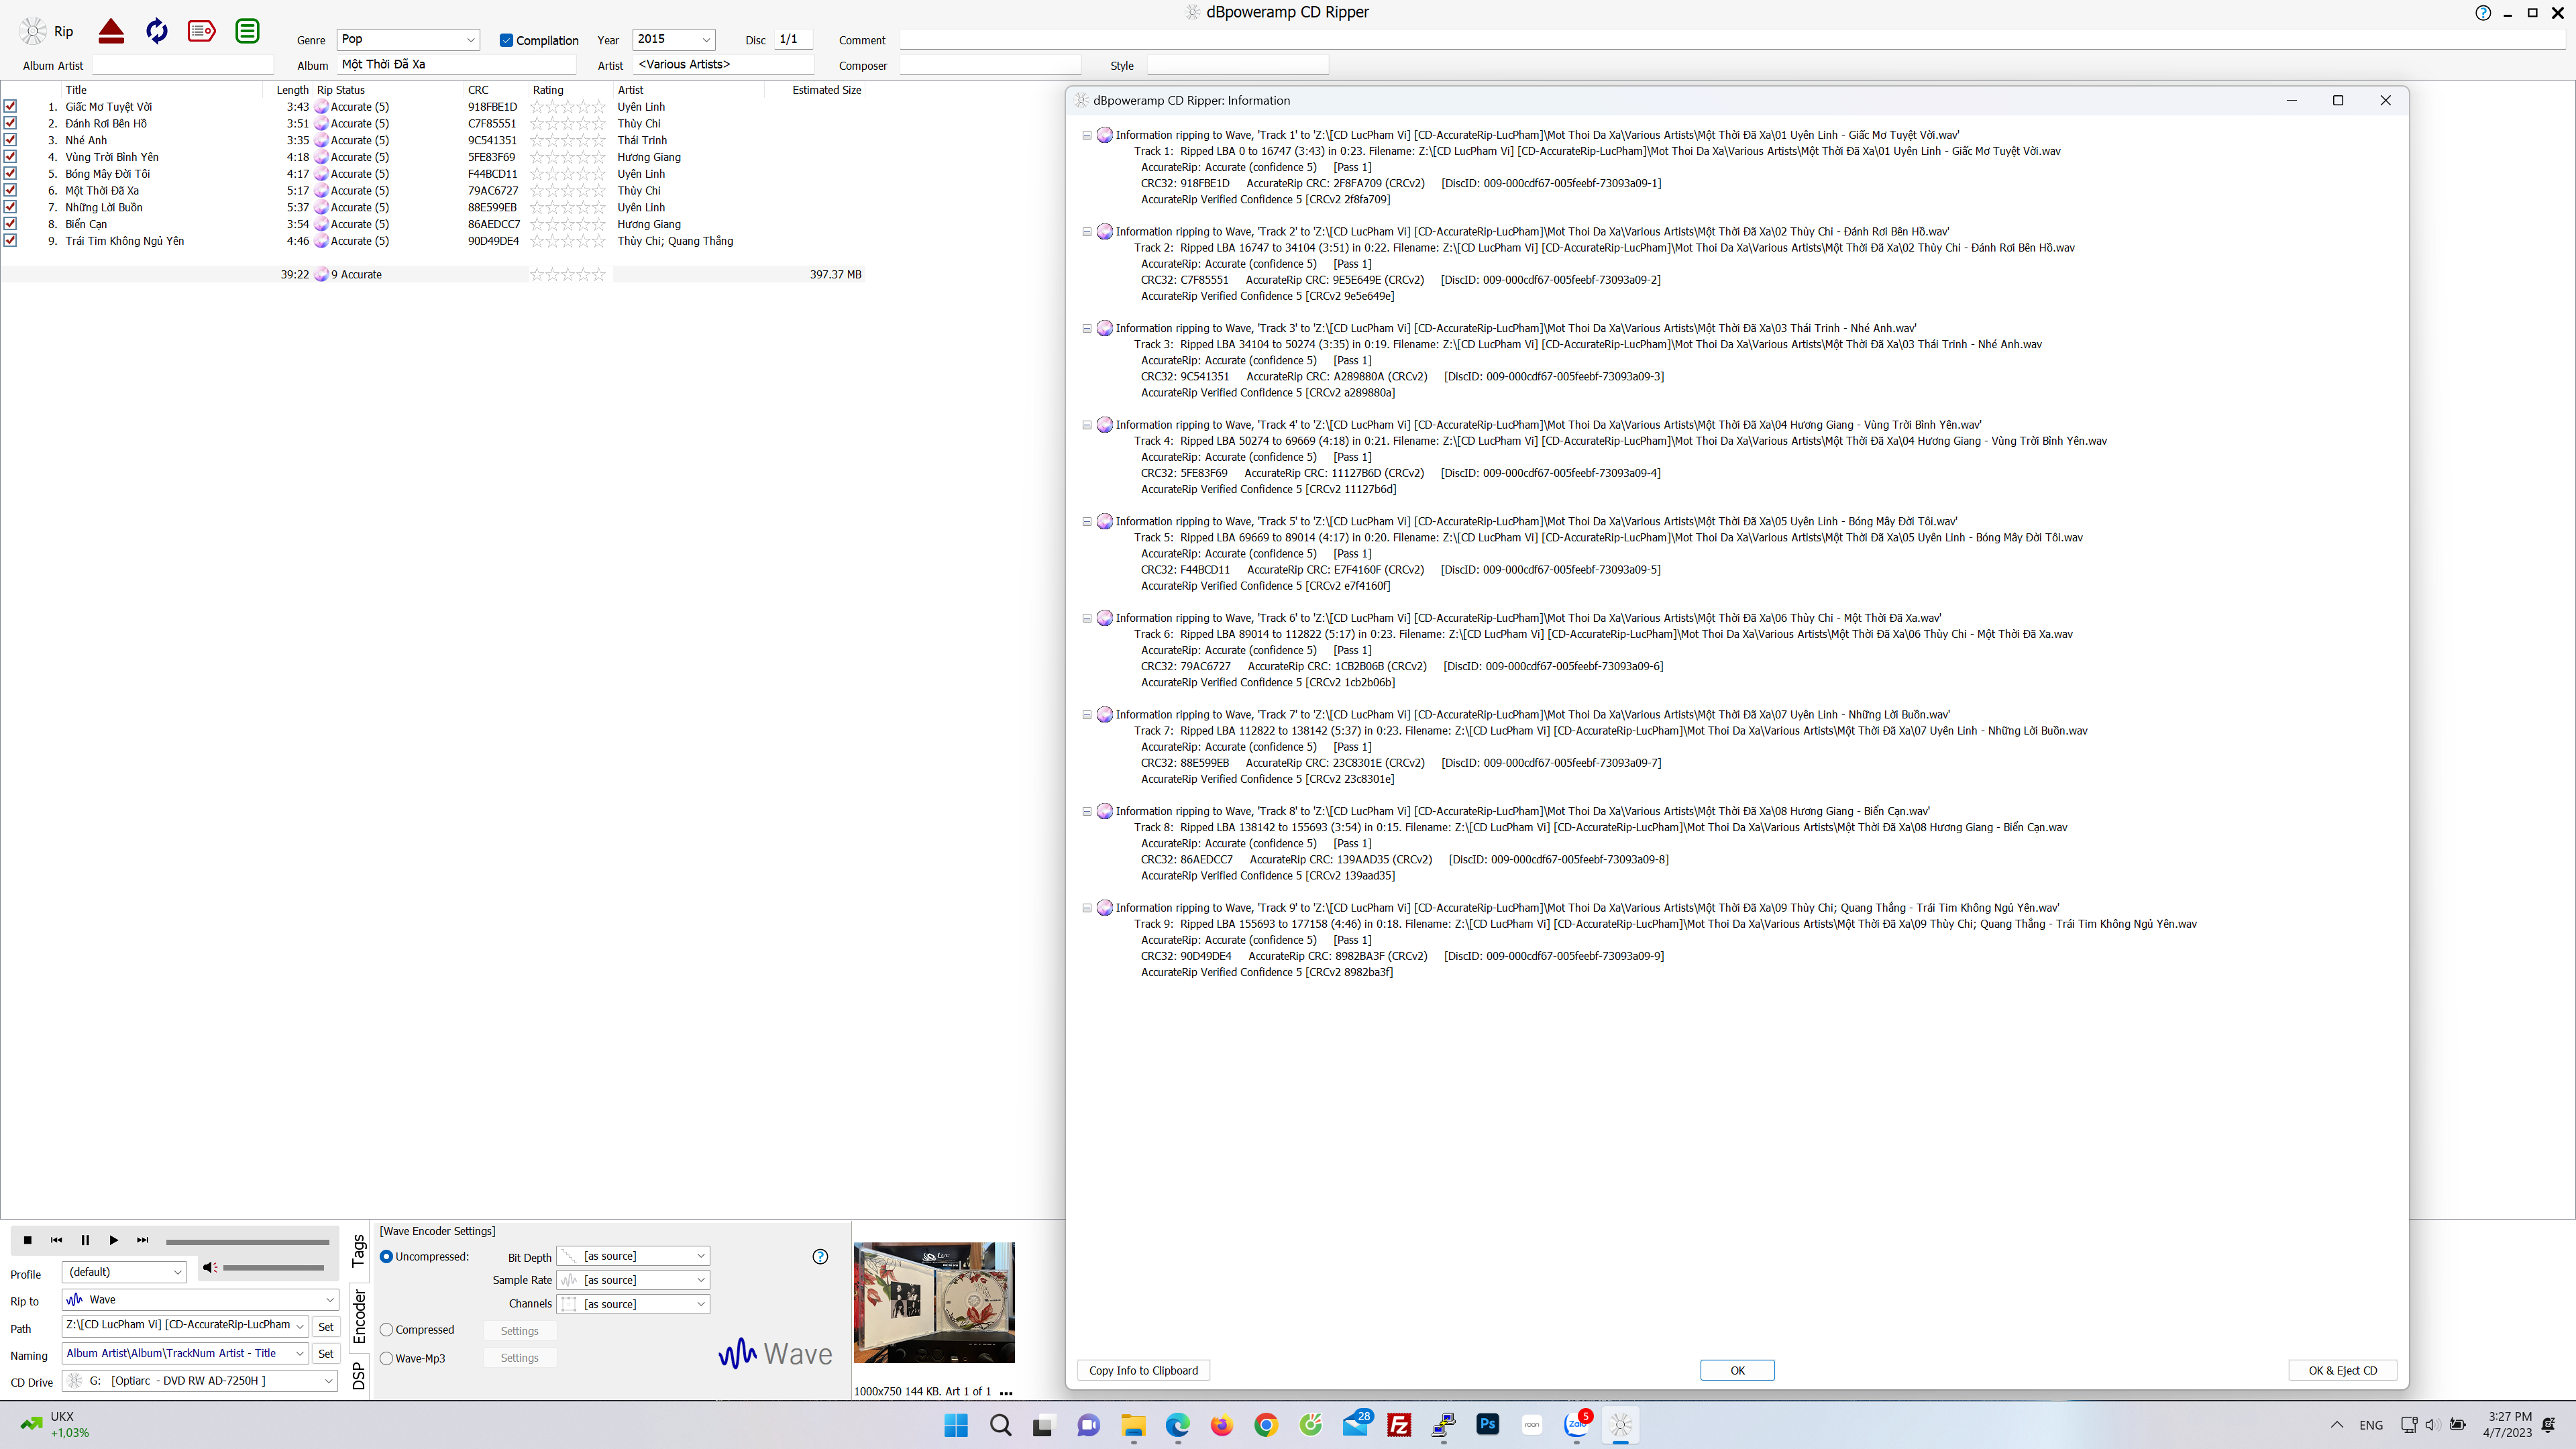Set rating stars for track Nhé Anh
Screen dimensions: 2576x1449
point(568,140)
